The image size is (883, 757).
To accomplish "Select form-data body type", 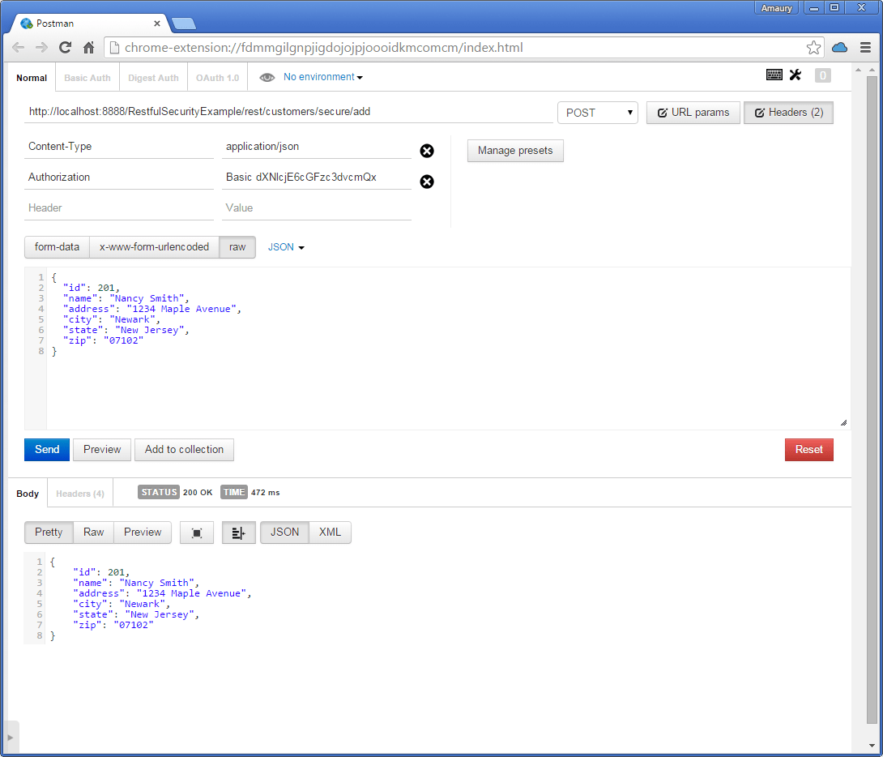I will [57, 247].
